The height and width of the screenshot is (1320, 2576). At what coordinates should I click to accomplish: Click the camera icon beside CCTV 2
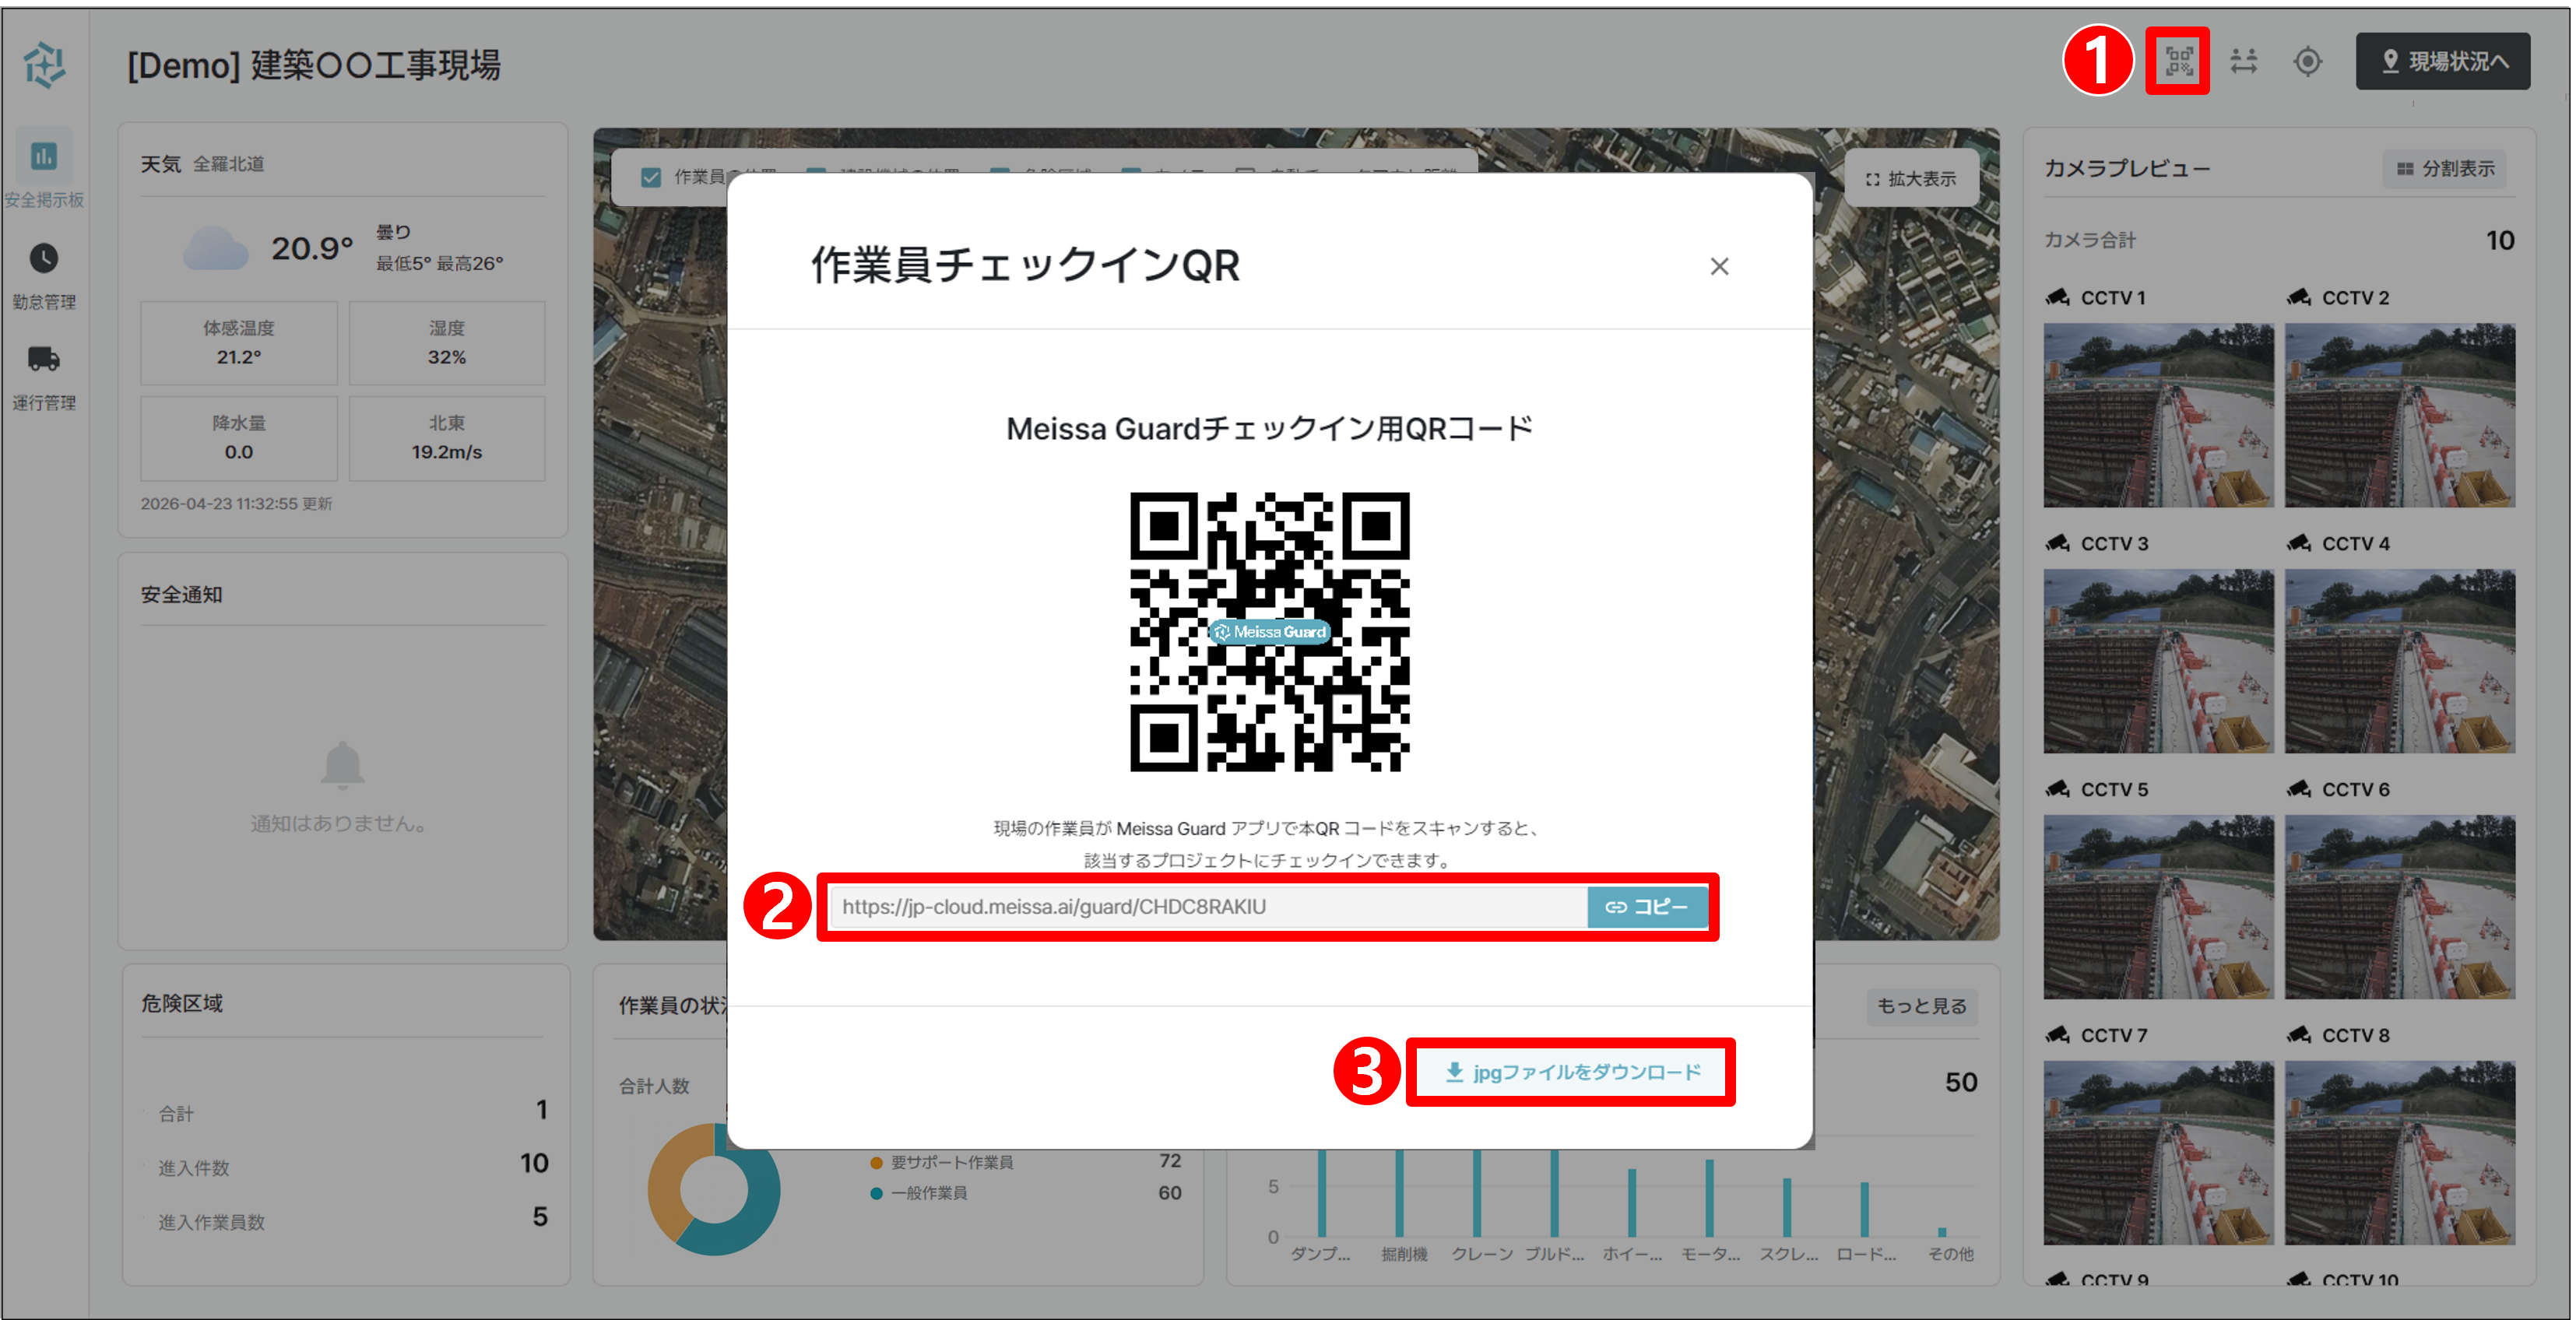(2299, 297)
